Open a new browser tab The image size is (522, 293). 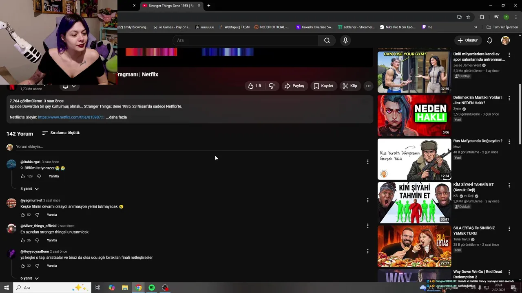209,6
